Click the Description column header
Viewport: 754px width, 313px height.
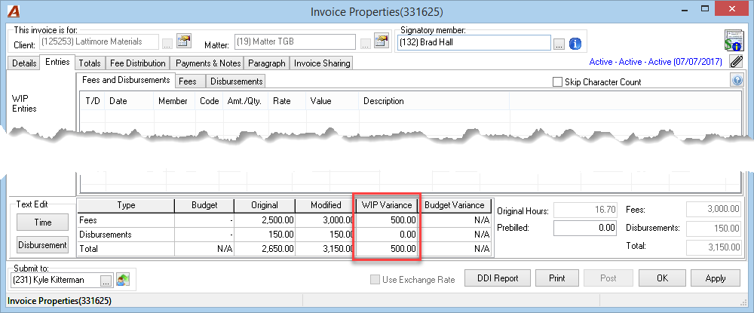pyautogui.click(x=434, y=101)
